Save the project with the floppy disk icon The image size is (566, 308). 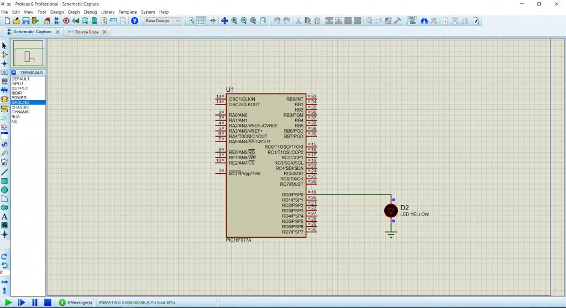25,21
